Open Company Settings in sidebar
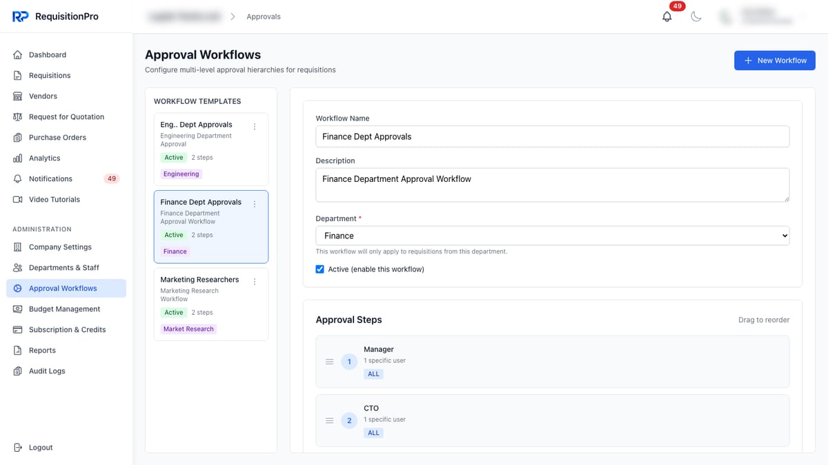Viewport: 828px width, 465px height. pos(66,247)
